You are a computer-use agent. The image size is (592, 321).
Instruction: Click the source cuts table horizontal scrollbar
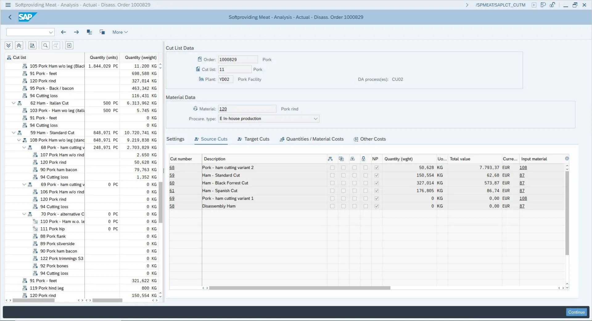point(300,288)
